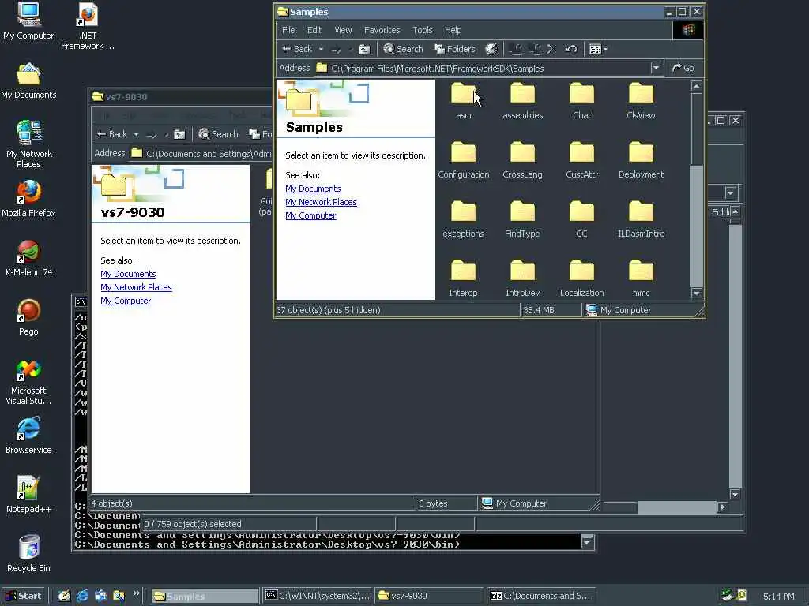Click Back in the vs7-9030 window toolbar
The height and width of the screenshot is (606, 809).
(x=112, y=134)
